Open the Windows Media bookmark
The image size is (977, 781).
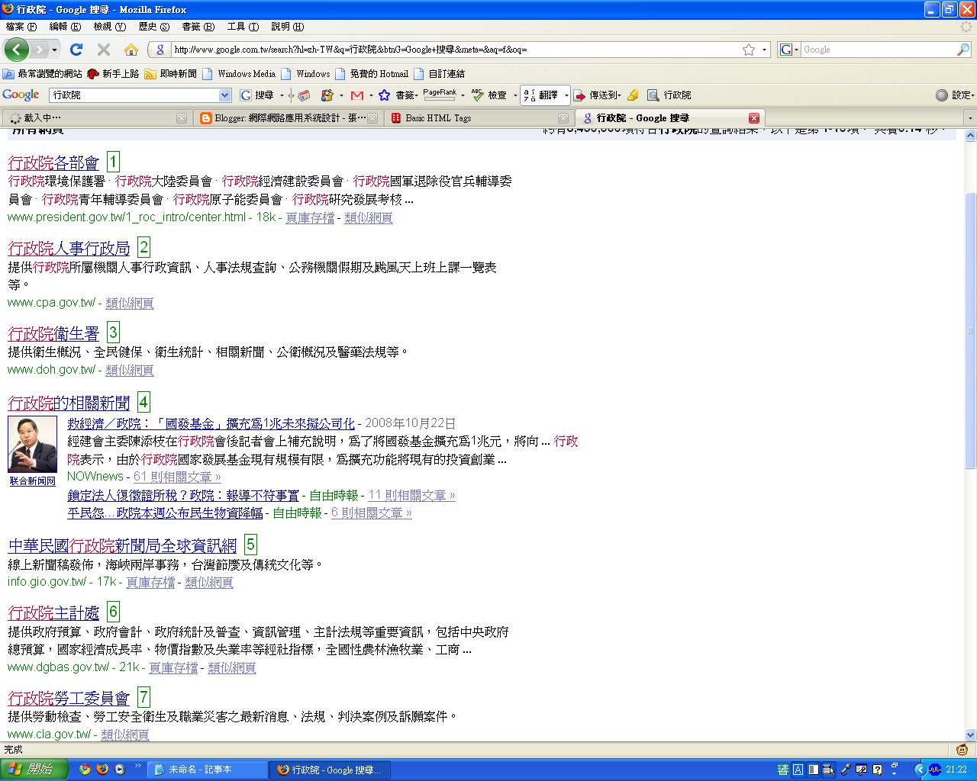click(x=238, y=74)
